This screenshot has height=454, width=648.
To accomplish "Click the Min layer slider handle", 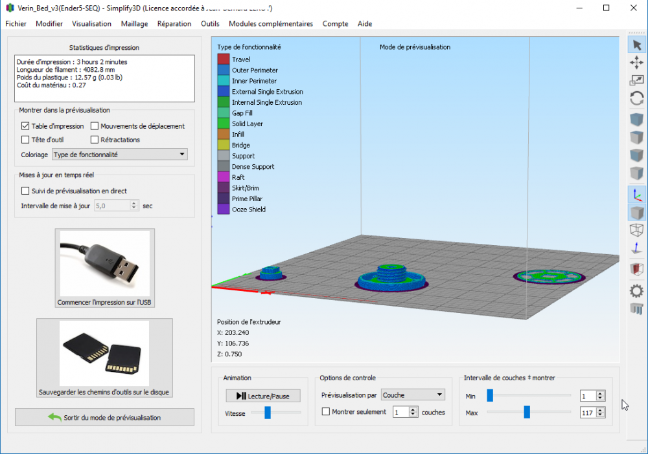I will (x=490, y=395).
